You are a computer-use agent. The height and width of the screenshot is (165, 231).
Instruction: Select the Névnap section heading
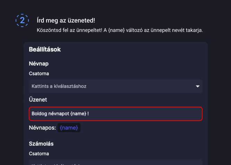[39, 64]
